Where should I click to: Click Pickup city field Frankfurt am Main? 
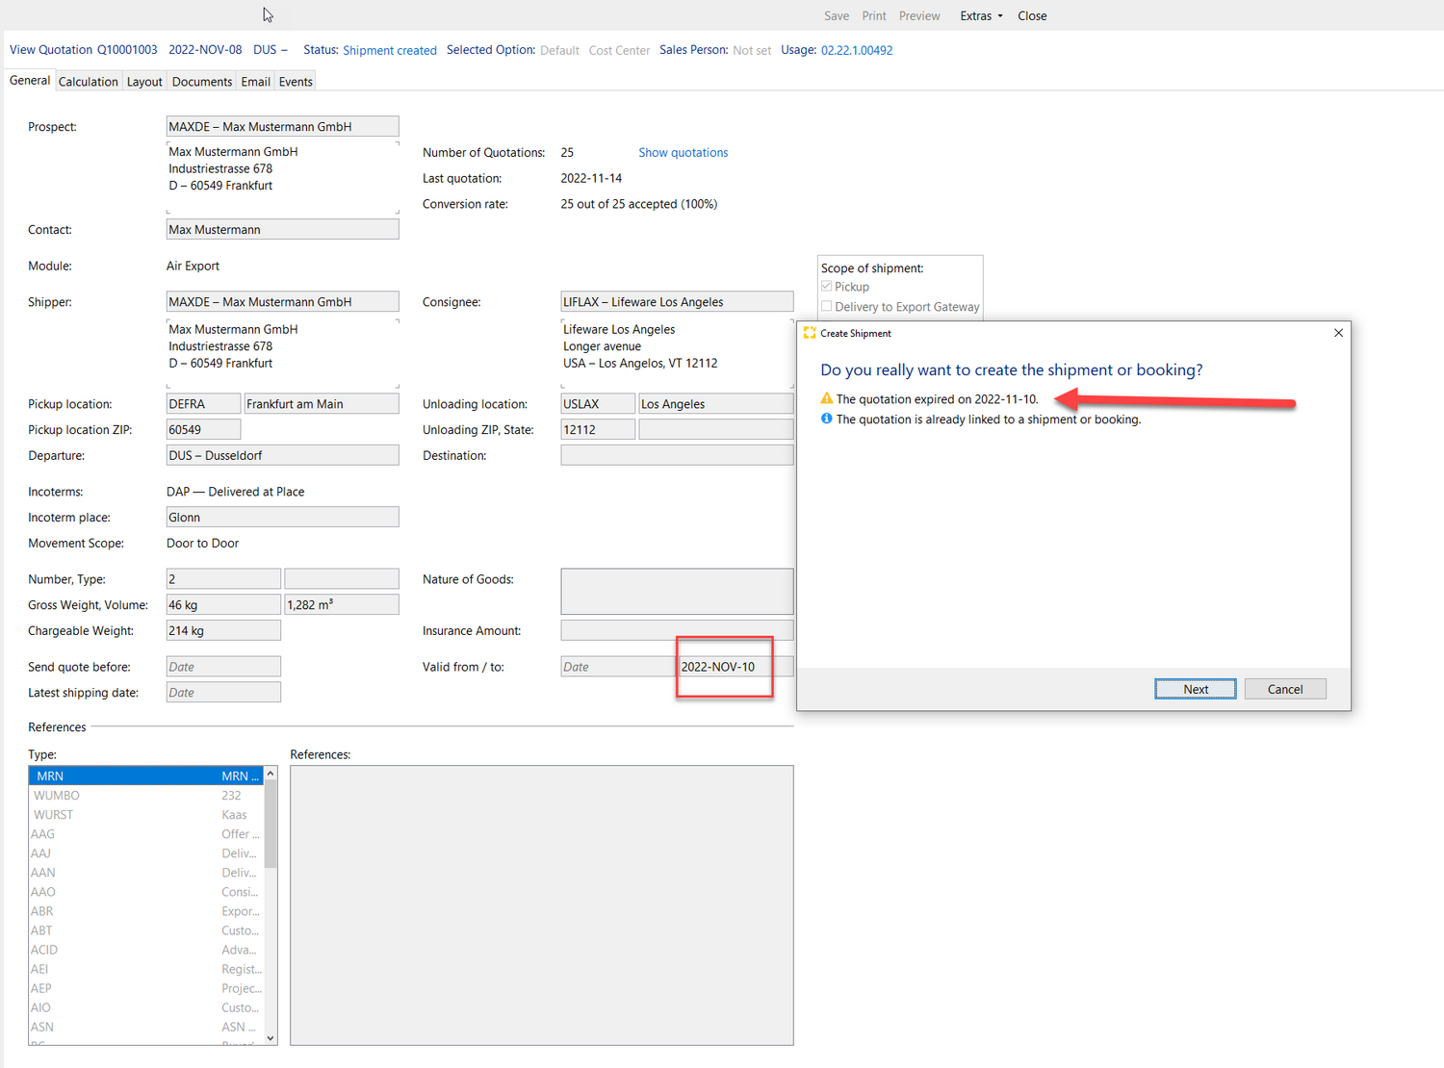(322, 404)
